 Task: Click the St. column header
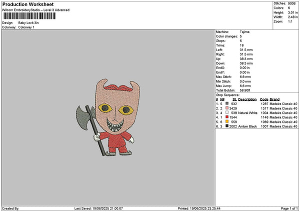[x=234, y=99]
